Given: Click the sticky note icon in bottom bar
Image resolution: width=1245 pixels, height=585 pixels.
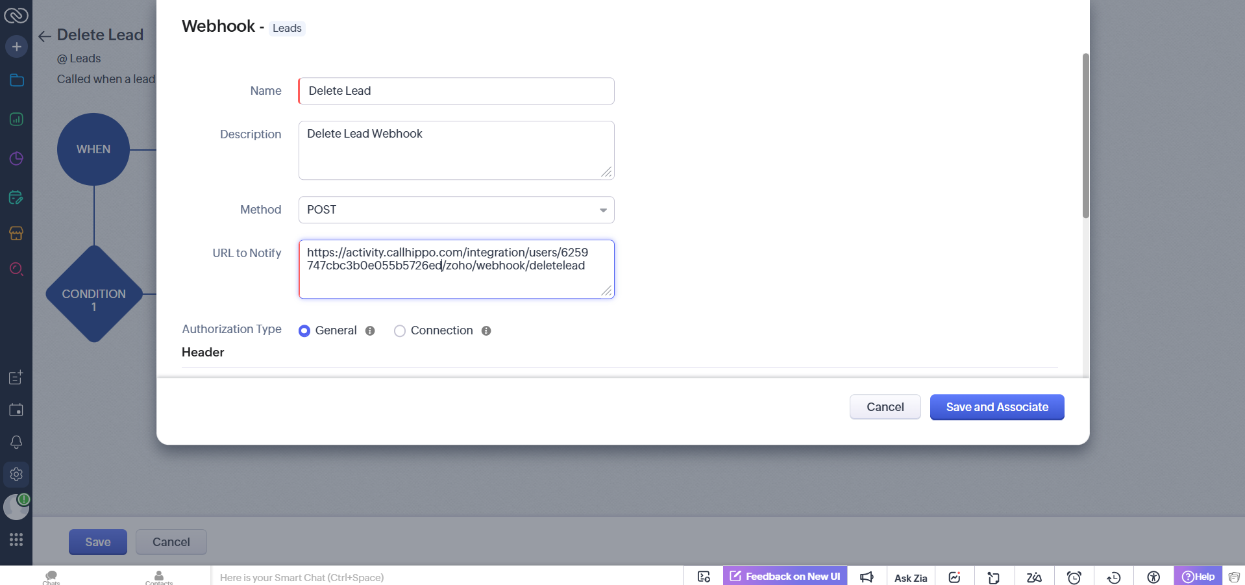Looking at the screenshot, I should tap(994, 577).
